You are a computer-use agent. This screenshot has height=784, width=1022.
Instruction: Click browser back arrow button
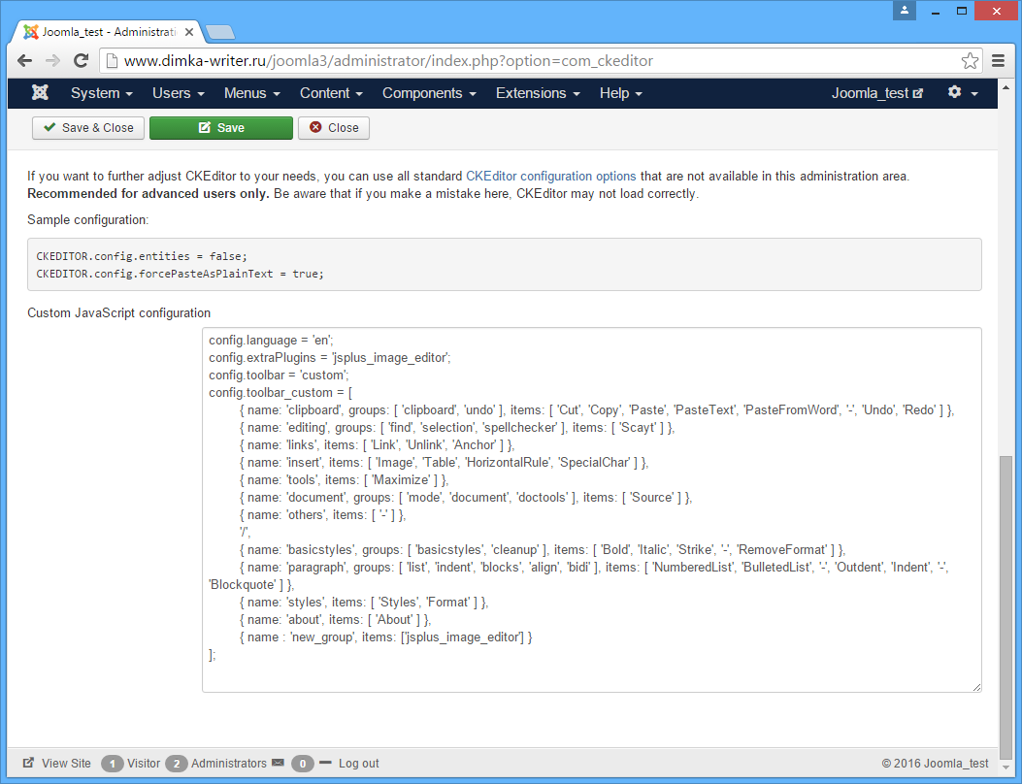click(25, 60)
